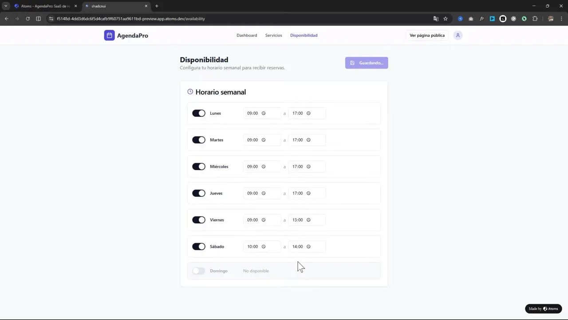Toggle Lunes availability switch
Image resolution: width=568 pixels, height=320 pixels.
click(x=199, y=113)
